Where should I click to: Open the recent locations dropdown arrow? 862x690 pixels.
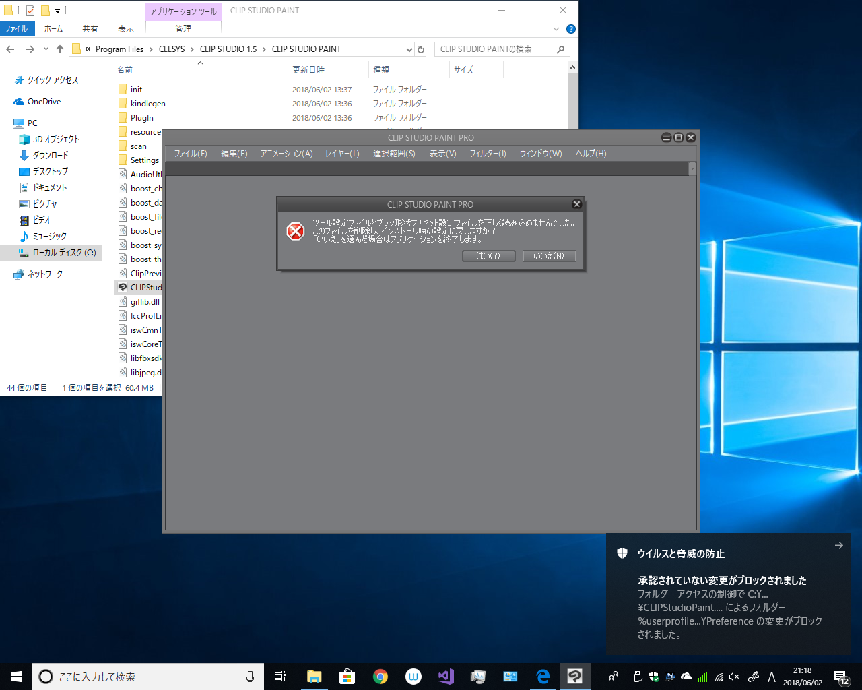(46, 49)
